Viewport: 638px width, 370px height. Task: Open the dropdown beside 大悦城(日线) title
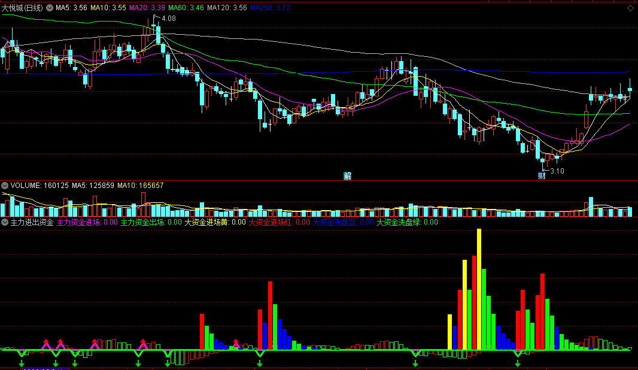[50, 8]
